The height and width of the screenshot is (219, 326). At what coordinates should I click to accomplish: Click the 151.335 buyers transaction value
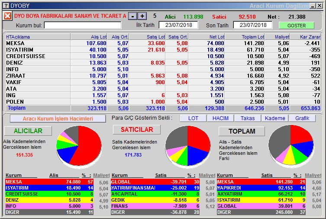24,155
